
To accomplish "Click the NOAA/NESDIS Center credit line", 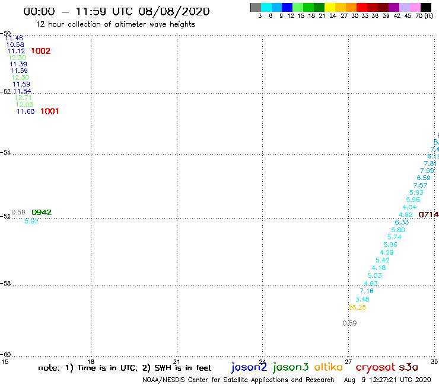I will coord(238,380).
